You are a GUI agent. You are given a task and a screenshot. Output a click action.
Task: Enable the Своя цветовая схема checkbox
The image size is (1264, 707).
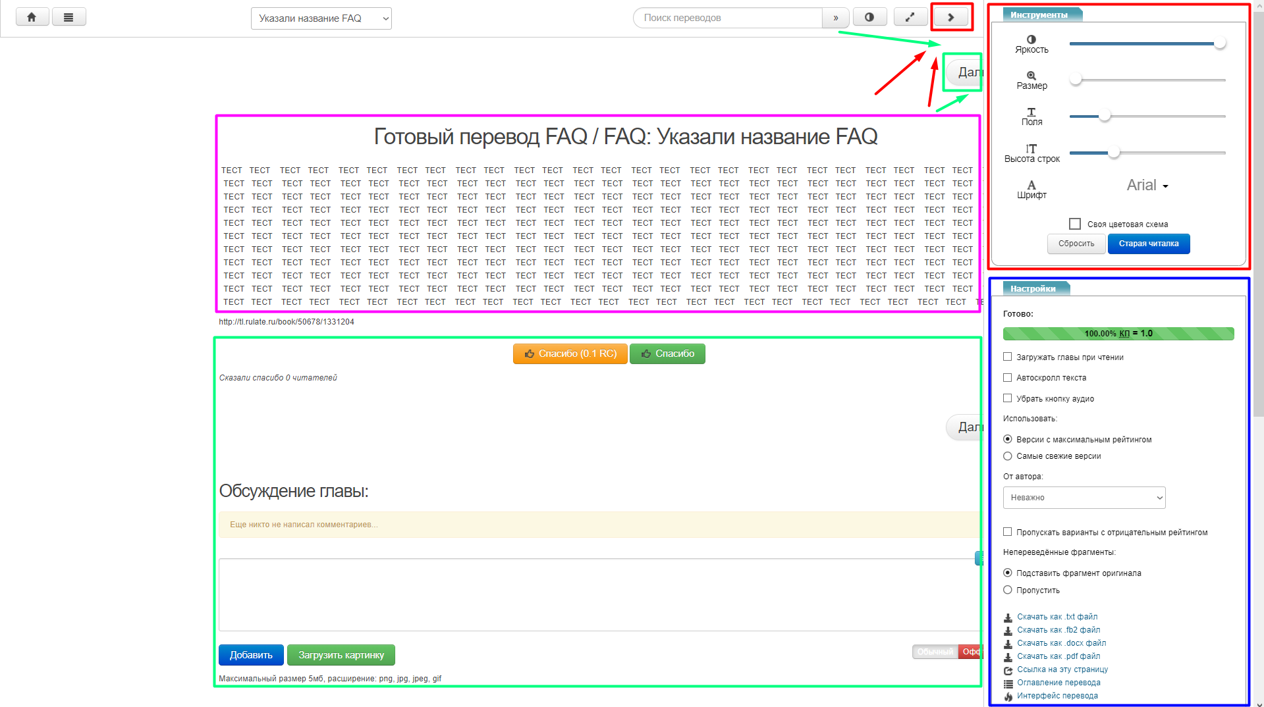1075,224
